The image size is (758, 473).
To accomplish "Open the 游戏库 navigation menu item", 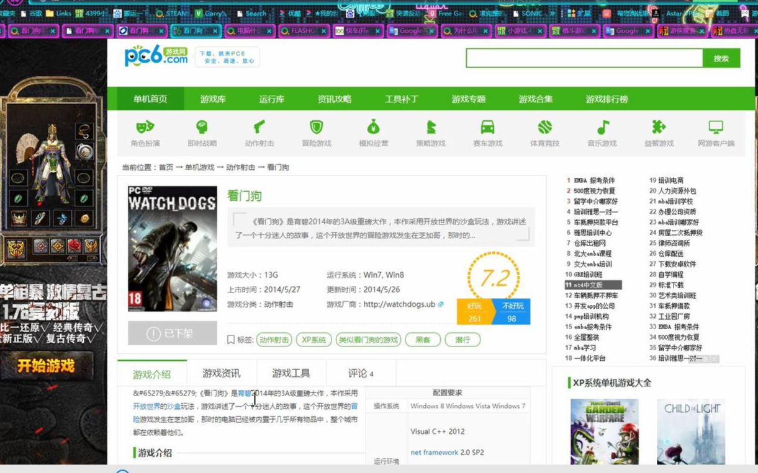I will 213,98.
